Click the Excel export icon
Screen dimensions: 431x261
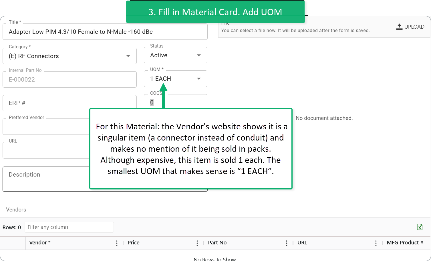click(x=420, y=227)
